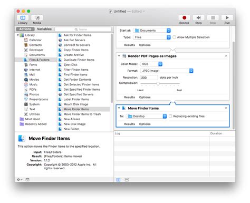250x203 pixels.
Task: Open the Start at Documents dropdown
Action: [x=152, y=31]
